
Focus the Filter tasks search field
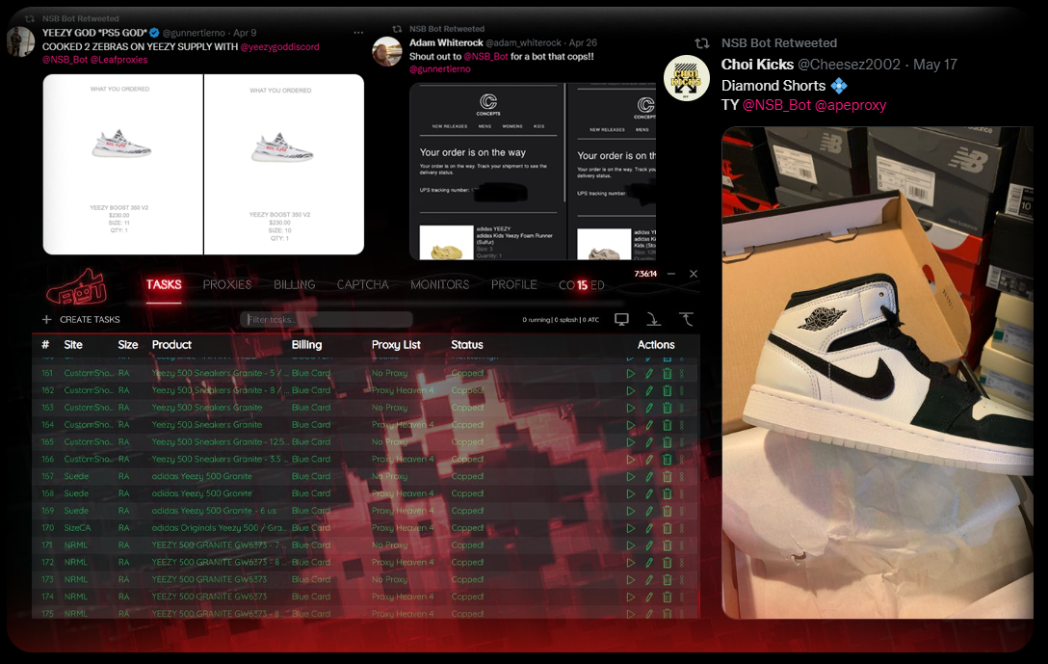click(x=327, y=319)
